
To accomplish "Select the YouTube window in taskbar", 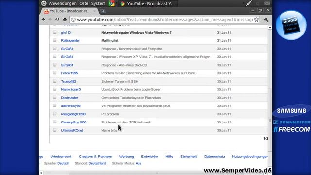I will point(148,3).
